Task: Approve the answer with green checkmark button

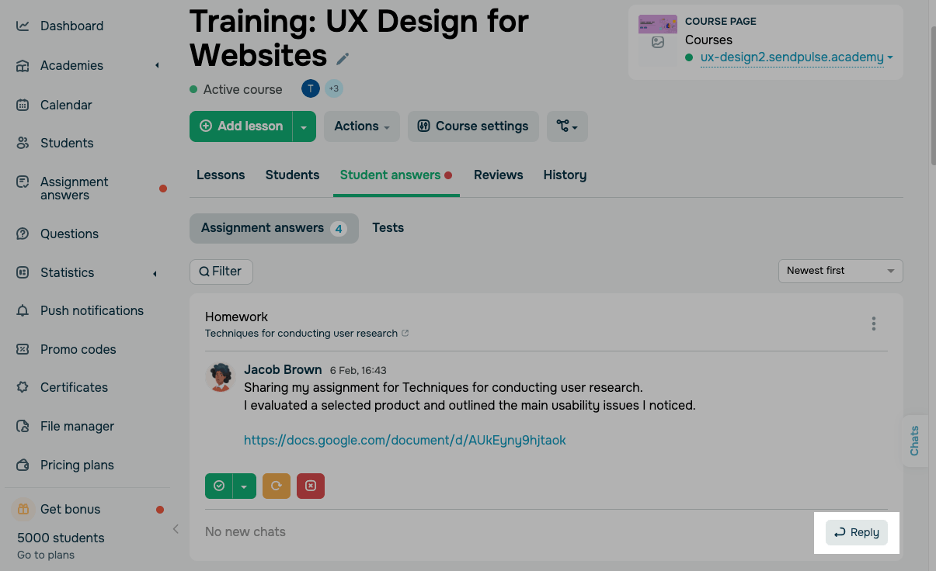Action: point(219,486)
